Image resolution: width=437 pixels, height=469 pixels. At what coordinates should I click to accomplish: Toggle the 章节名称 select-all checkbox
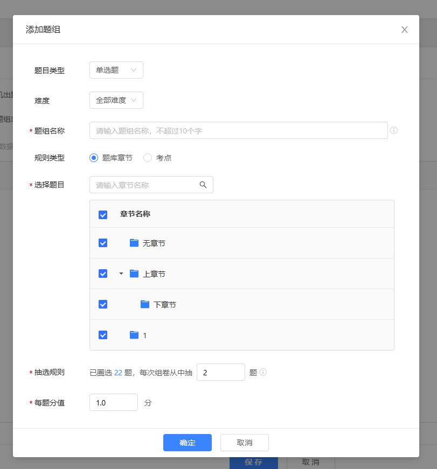[x=103, y=214]
